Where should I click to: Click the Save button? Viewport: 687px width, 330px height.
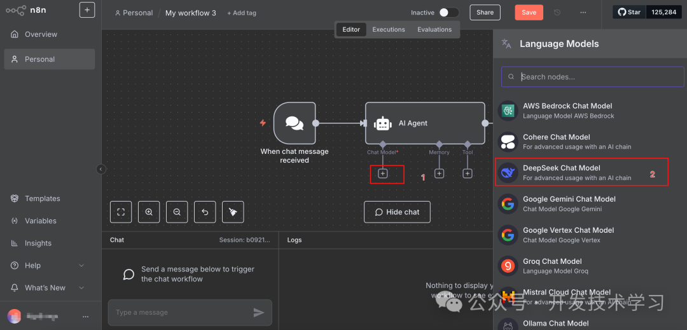tap(529, 13)
